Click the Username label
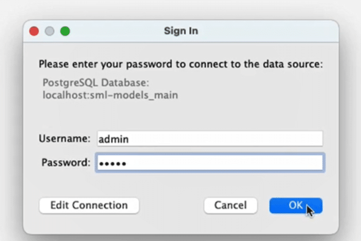 click(64, 139)
